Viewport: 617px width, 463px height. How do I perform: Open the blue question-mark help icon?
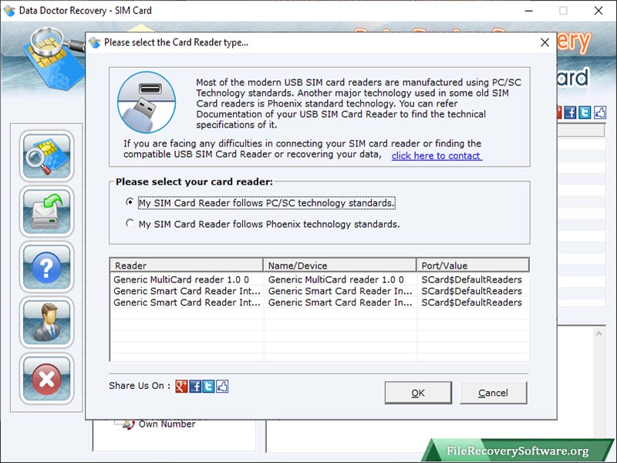click(47, 267)
